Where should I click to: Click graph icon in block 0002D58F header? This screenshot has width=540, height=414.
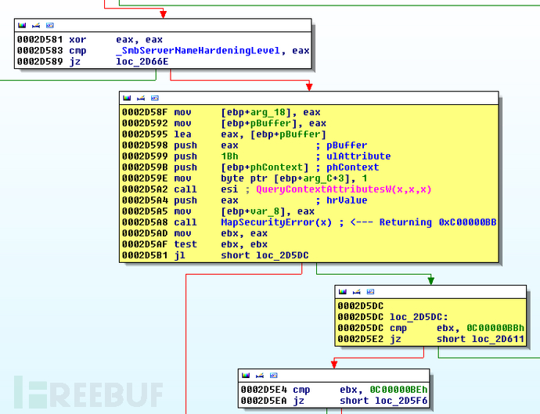141,98
